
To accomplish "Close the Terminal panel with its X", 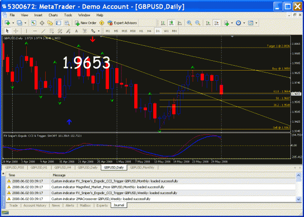I will 3,174.
